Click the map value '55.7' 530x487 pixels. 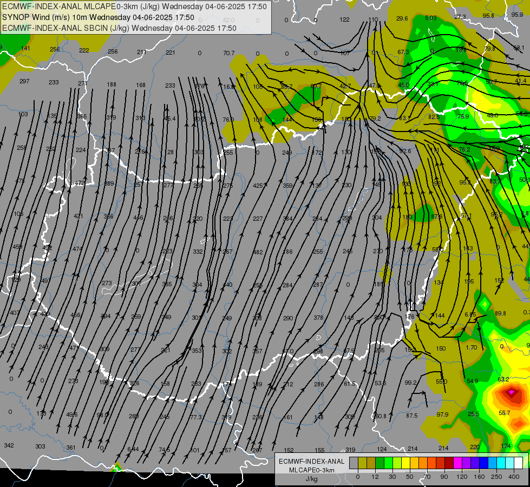tap(505, 413)
